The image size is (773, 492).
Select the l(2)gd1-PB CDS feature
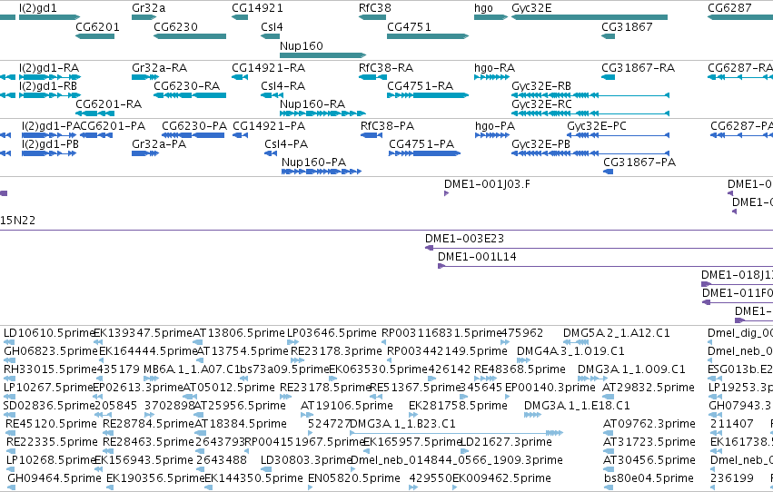[x=49, y=153]
